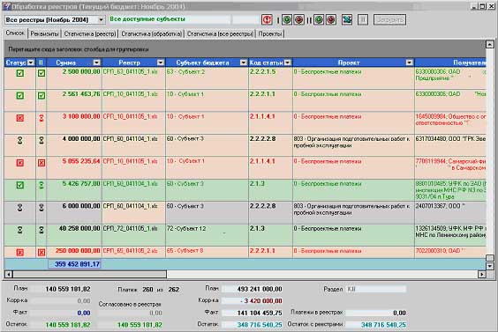This screenshot has height=332, width=498.
Task: Select cell '63 - Субъект 2'
Action: tap(207, 78)
